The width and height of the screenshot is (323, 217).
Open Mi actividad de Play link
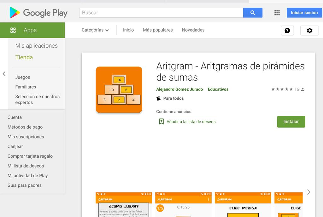(28, 175)
